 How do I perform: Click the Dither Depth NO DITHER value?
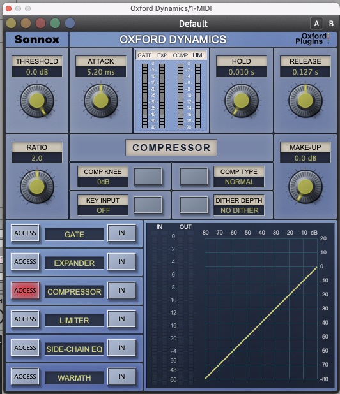239,210
